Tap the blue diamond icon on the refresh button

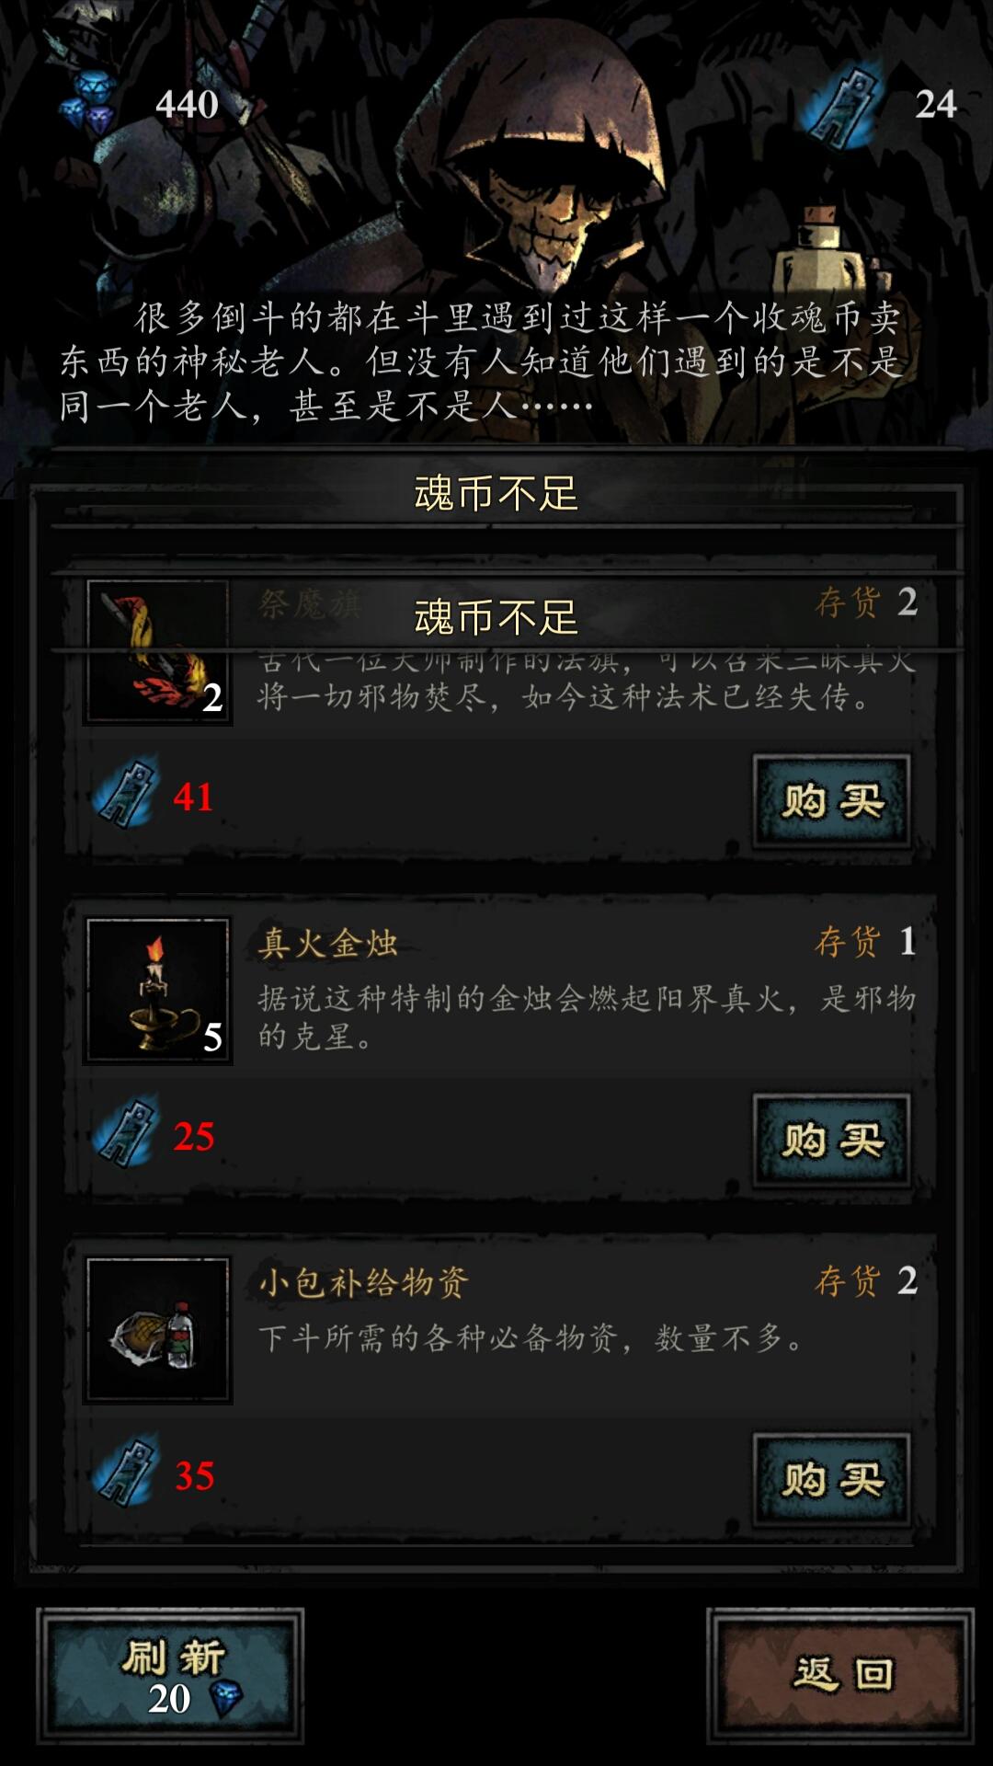tap(226, 1700)
